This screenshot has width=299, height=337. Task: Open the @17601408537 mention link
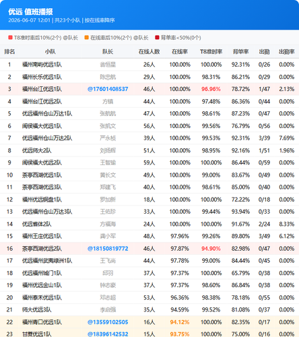pyautogui.click(x=108, y=89)
